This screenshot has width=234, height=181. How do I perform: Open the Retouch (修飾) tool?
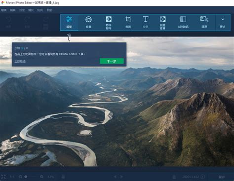click(x=88, y=23)
